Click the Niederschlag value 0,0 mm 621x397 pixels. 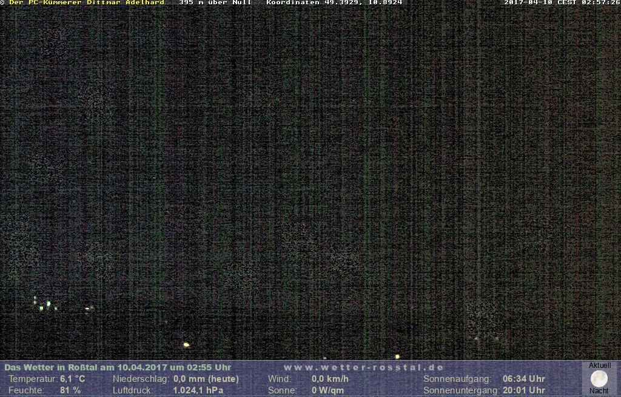pos(206,379)
